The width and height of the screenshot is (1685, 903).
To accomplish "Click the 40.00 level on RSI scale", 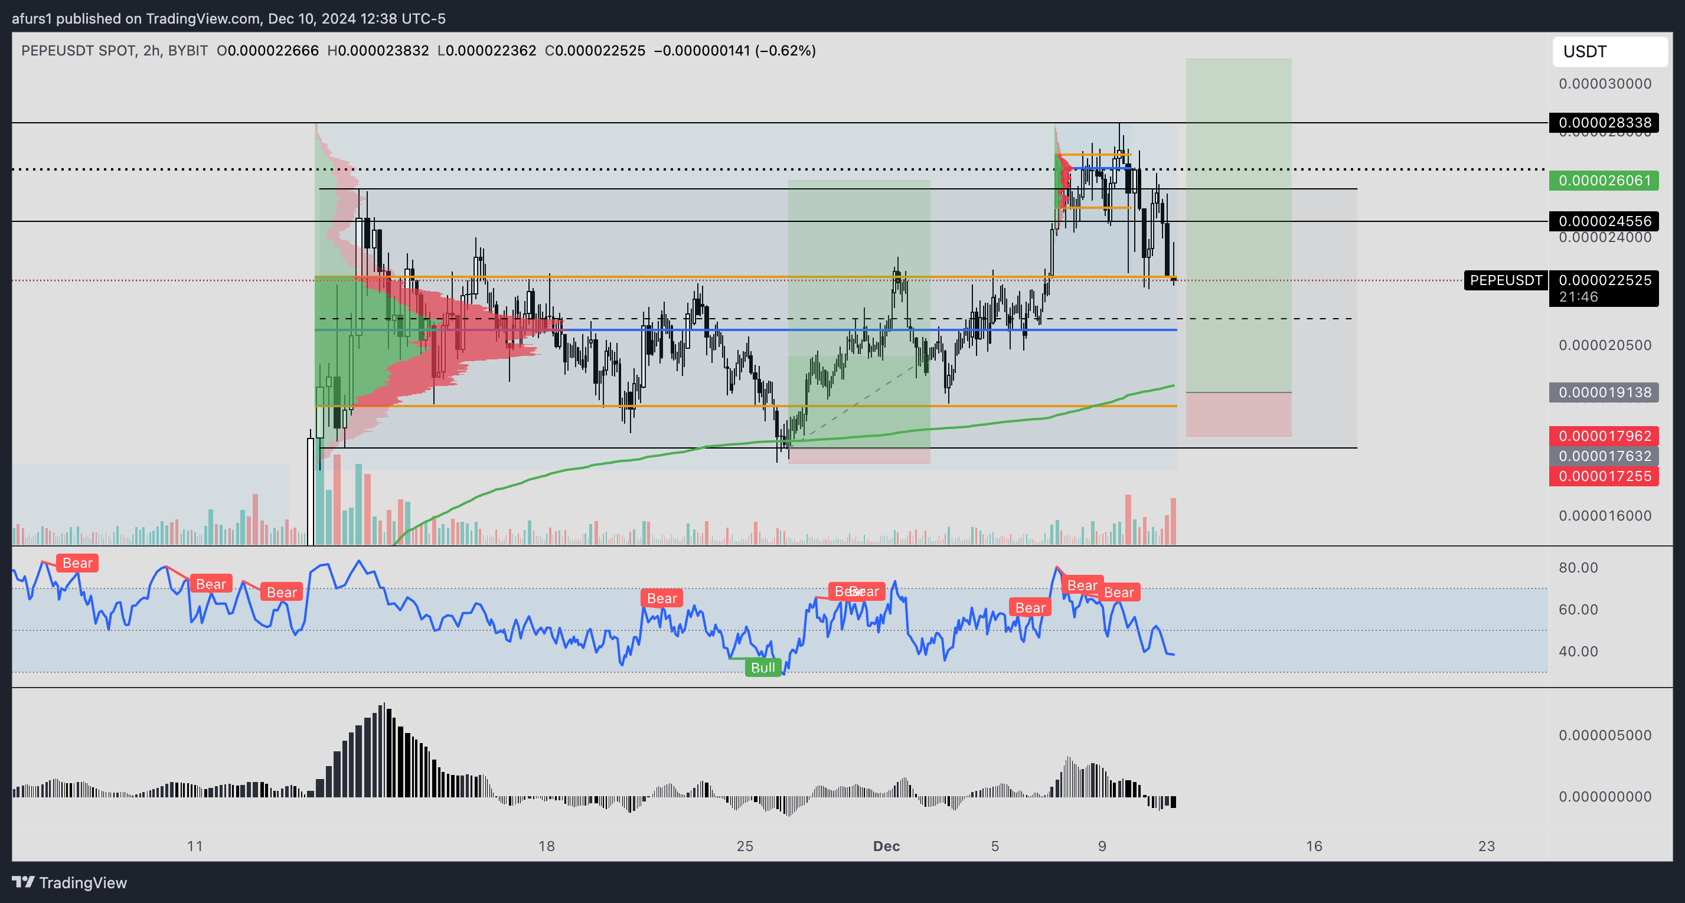I will (1578, 651).
